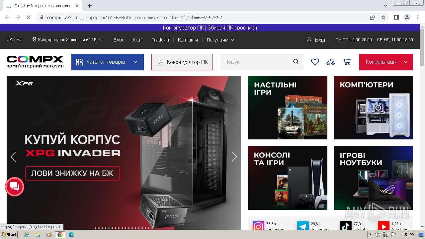Open the wishlist heart icon
The height and width of the screenshot is (239, 425).
pos(315,62)
